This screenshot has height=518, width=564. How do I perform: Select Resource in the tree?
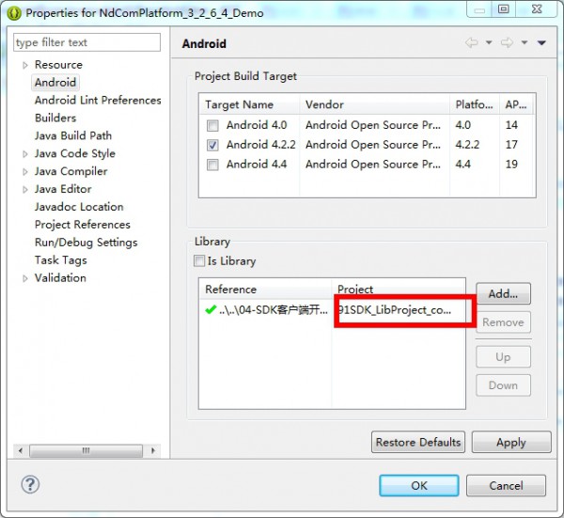tap(58, 65)
